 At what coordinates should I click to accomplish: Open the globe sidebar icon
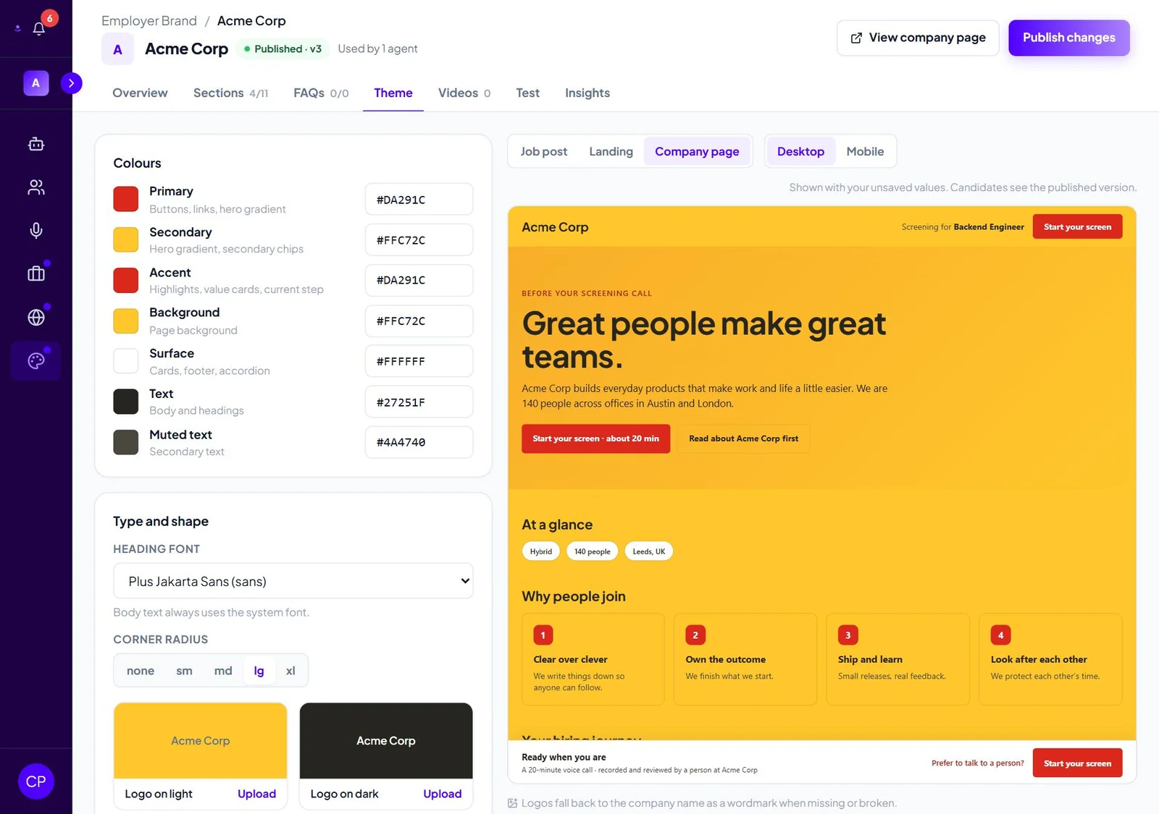click(x=36, y=317)
